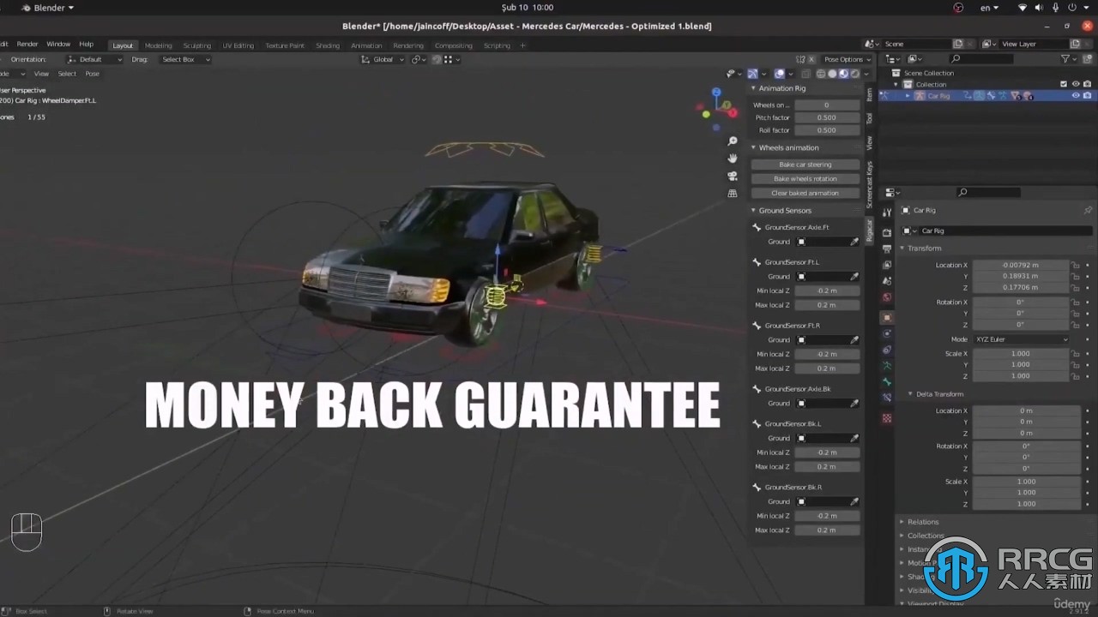Open World properties tab icon
This screenshot has width=1098, height=617.
coord(887,297)
